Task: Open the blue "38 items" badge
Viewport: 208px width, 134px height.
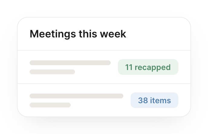Action: coord(154,100)
